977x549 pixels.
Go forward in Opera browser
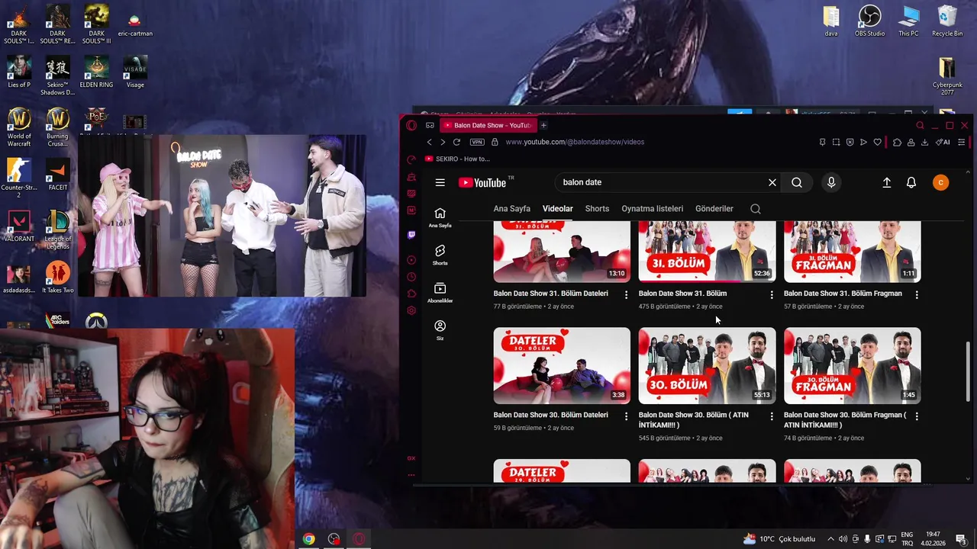(443, 142)
